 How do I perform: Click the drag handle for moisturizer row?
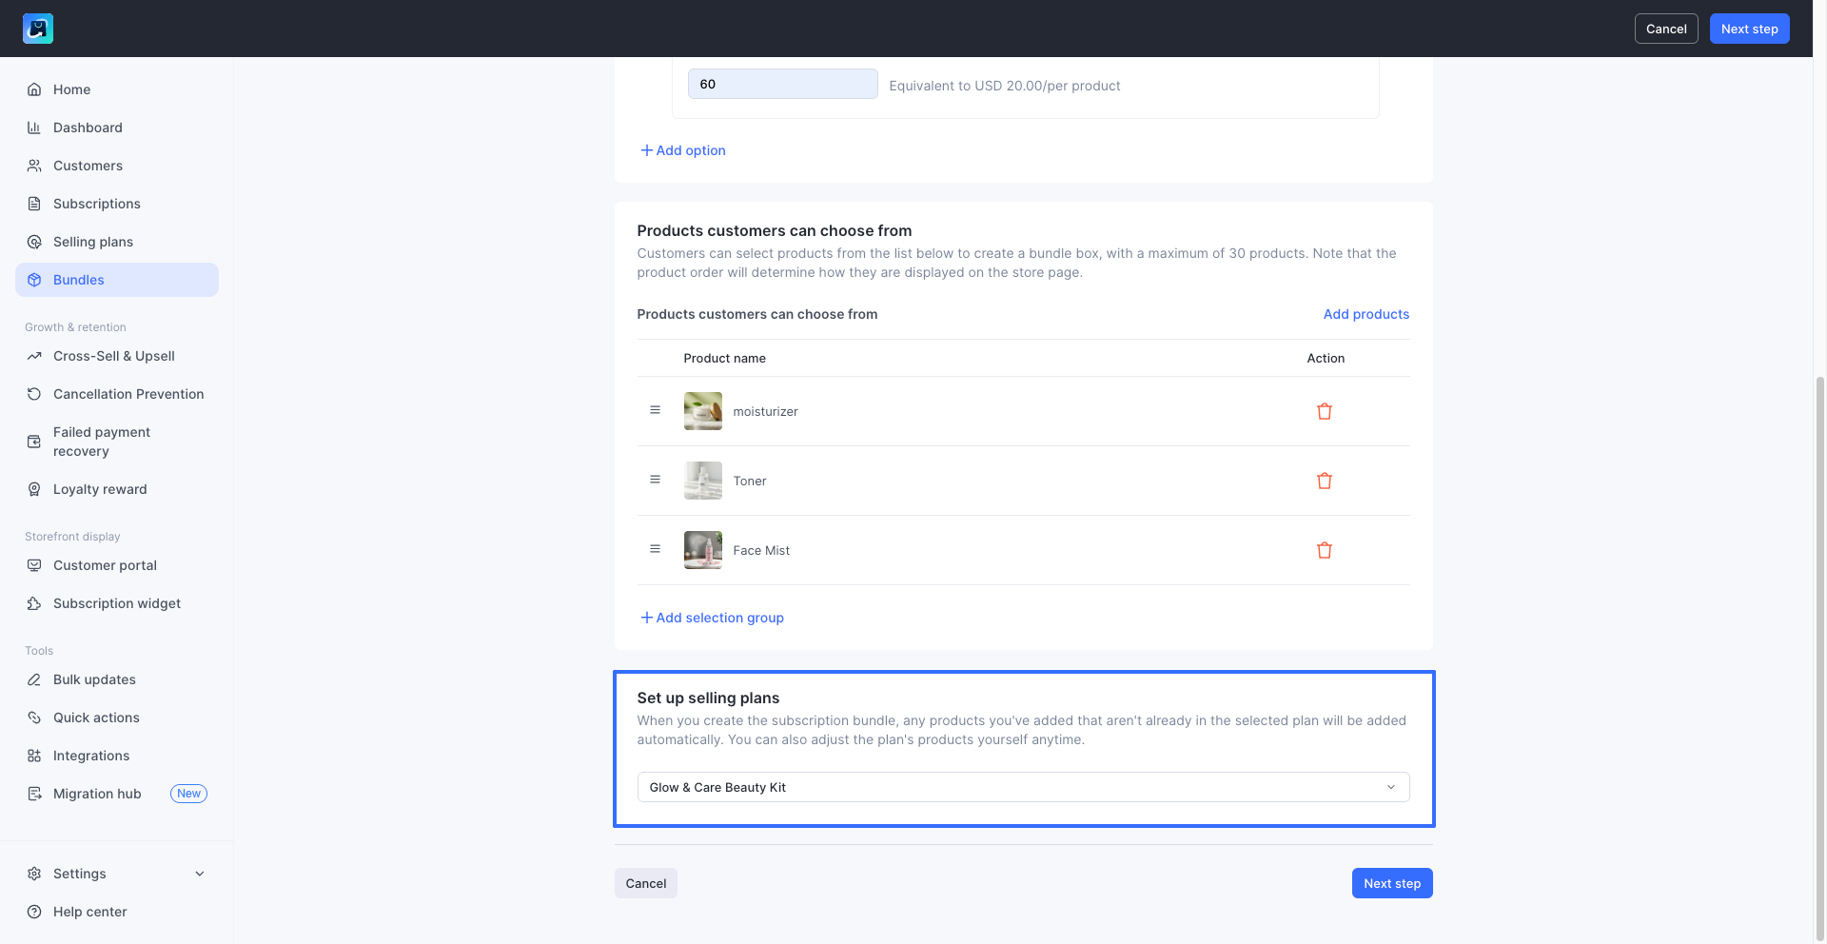pos(655,410)
